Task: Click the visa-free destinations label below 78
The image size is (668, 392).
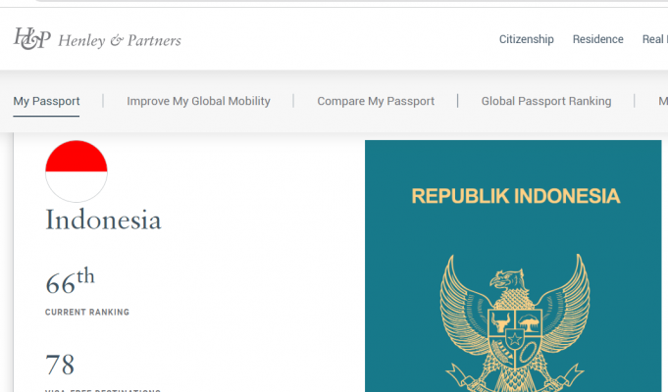Action: click(x=103, y=389)
